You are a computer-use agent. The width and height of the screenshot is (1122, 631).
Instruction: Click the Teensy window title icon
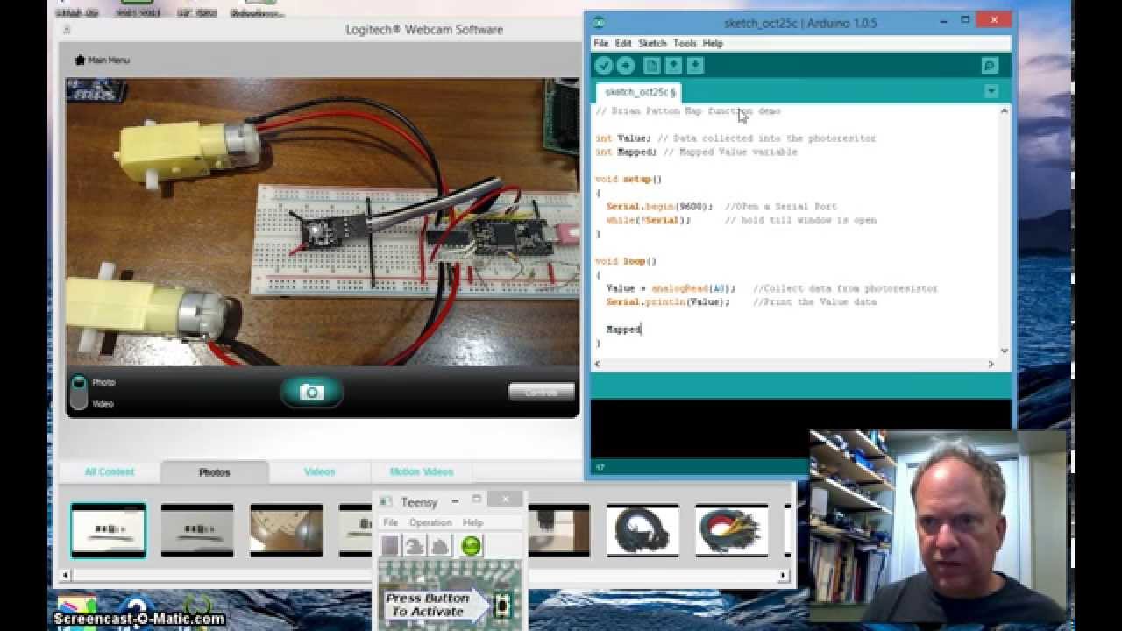(x=386, y=501)
